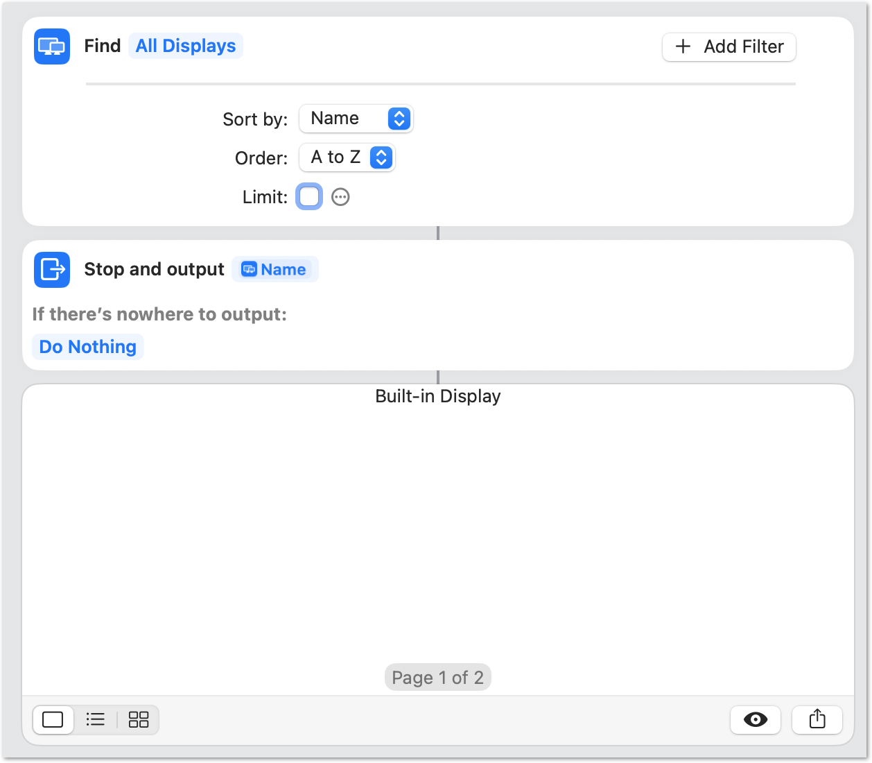This screenshot has height=763, width=872.
Task: Click the Add Filter button
Action: pos(729,47)
